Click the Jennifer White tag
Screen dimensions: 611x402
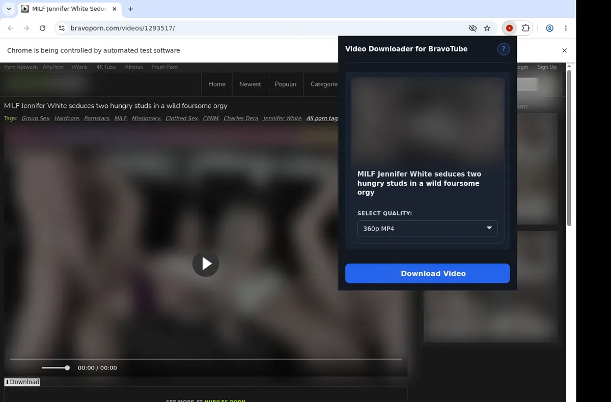(x=282, y=118)
